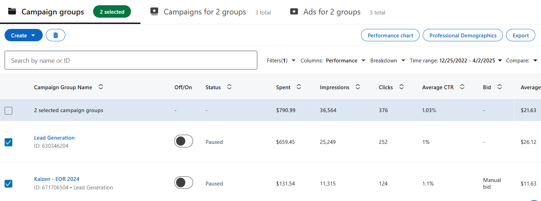Sort by Bid column arrows
Screen dimensions: 541x201
click(499, 87)
